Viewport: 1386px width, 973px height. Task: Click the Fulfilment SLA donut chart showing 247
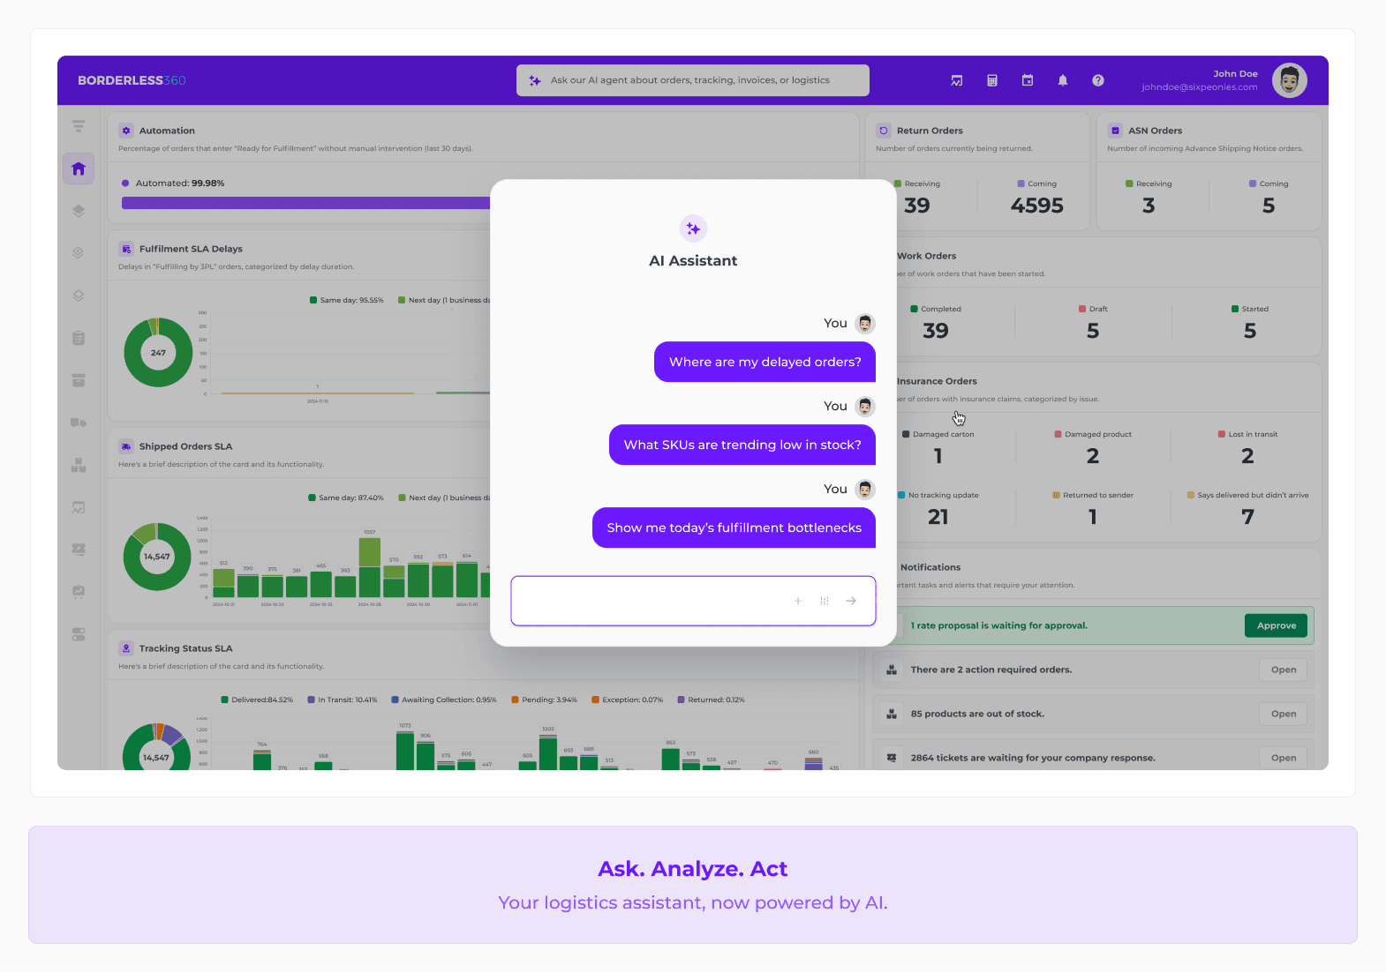pyautogui.click(x=158, y=352)
